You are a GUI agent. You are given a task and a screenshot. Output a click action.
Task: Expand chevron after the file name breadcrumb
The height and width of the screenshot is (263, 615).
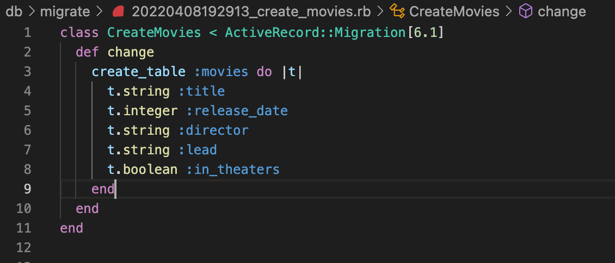[x=380, y=12]
